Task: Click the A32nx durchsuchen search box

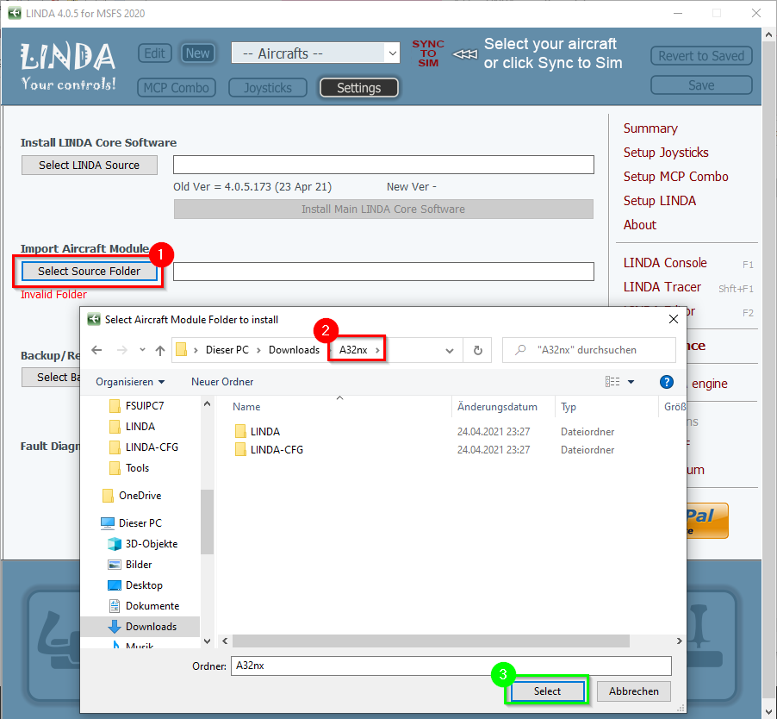Action: (x=588, y=350)
